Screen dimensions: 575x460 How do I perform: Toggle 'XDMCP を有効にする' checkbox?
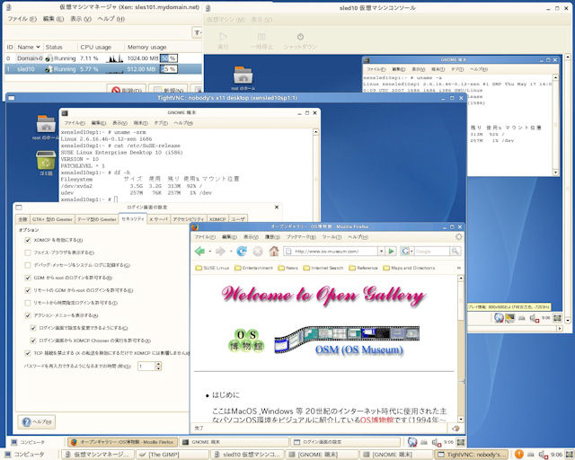28,240
